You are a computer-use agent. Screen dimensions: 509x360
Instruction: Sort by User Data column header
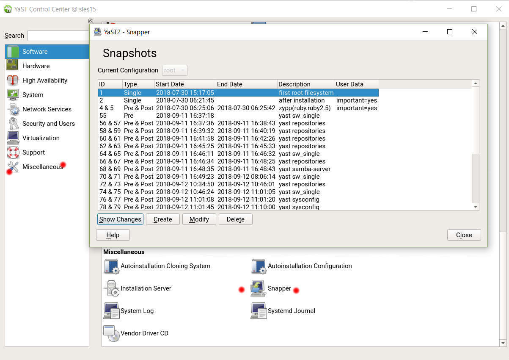[356, 84]
